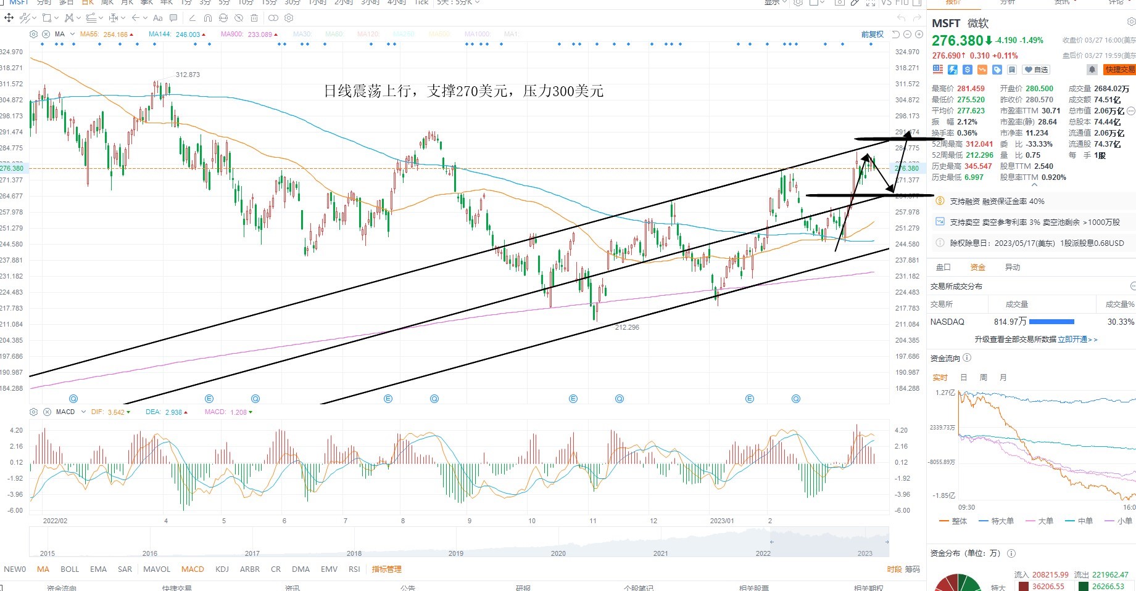Switch to the 盘口 tab

pos(943,267)
